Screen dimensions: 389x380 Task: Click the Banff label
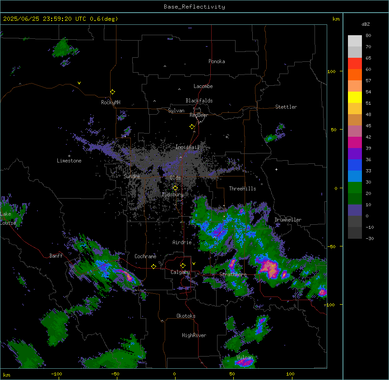[56, 256]
